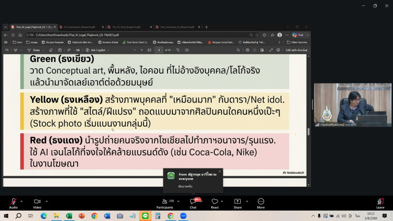Viewport: 393px width, 221px height.
Task: Zoom in the PDF
Action: coord(141,50)
